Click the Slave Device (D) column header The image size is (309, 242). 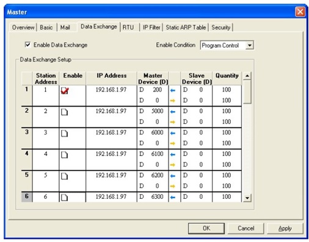coord(197,79)
